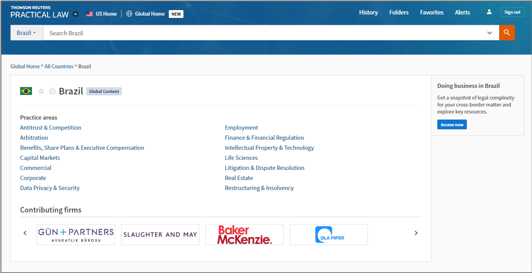Select the Gün + Partners firm logo
This screenshot has height=273, width=532.
tap(76, 235)
